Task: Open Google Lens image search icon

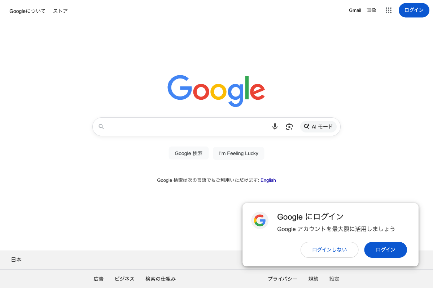Action: click(289, 127)
